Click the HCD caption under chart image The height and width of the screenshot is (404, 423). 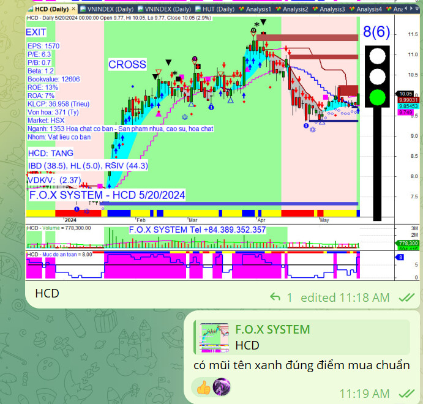tap(47, 294)
